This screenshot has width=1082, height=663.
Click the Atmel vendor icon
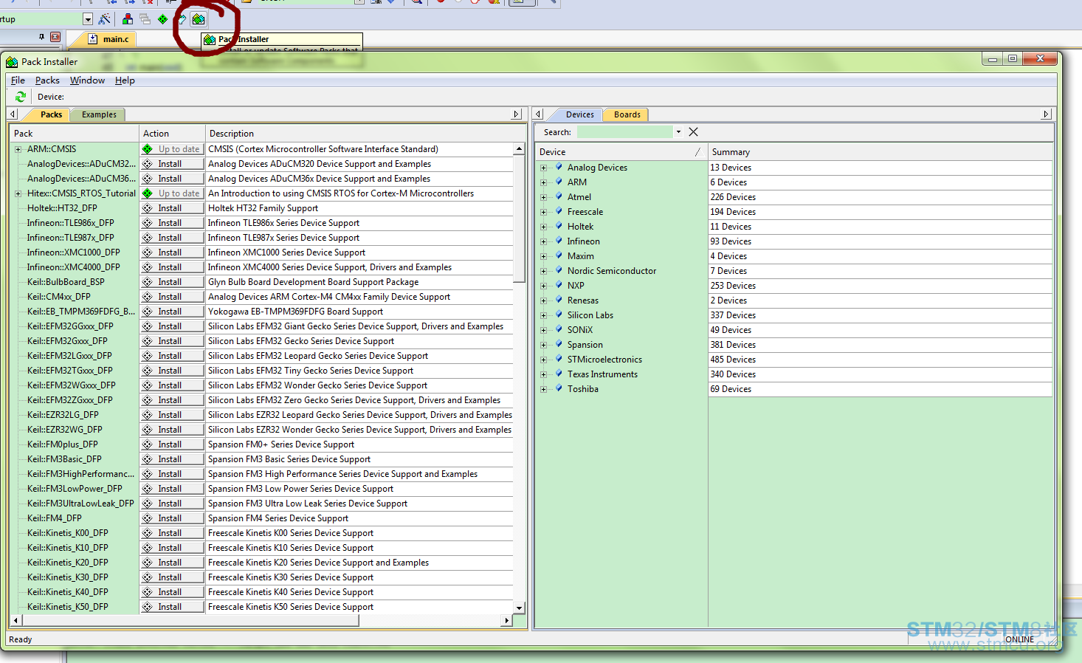tap(559, 196)
